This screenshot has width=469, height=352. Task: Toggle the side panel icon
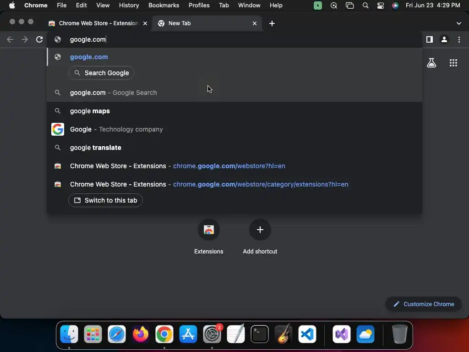click(430, 39)
